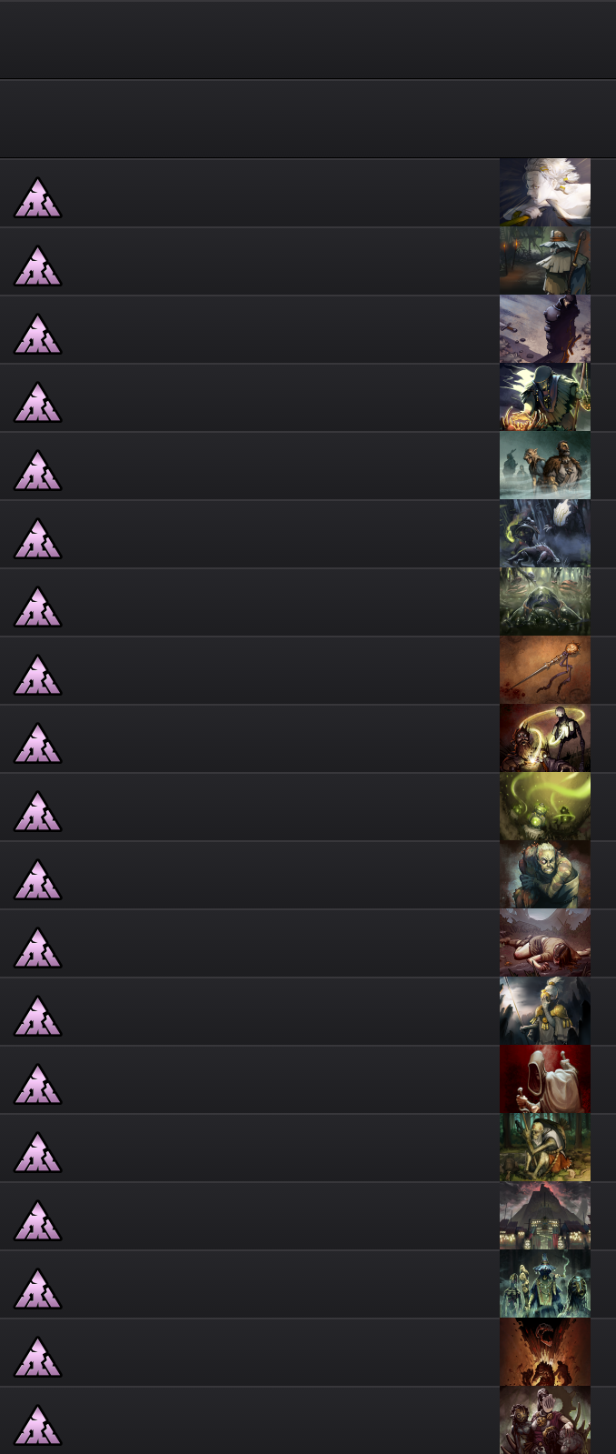Click the empty second header bar at top
616x1454 pixels.
coord(308,119)
